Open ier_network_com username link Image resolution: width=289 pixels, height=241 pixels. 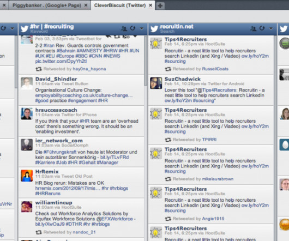click(59, 141)
